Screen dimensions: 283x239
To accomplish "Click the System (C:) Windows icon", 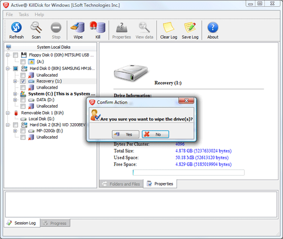I will (x=23, y=94).
